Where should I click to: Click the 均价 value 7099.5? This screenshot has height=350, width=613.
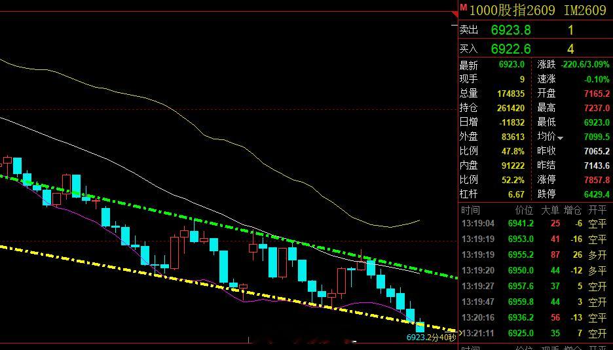click(597, 137)
